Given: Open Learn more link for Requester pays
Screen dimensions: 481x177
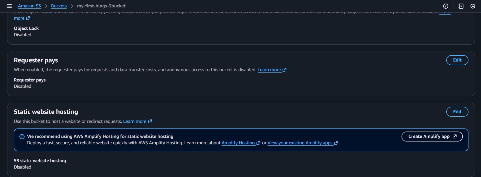Looking at the screenshot, I should pyautogui.click(x=272, y=70).
